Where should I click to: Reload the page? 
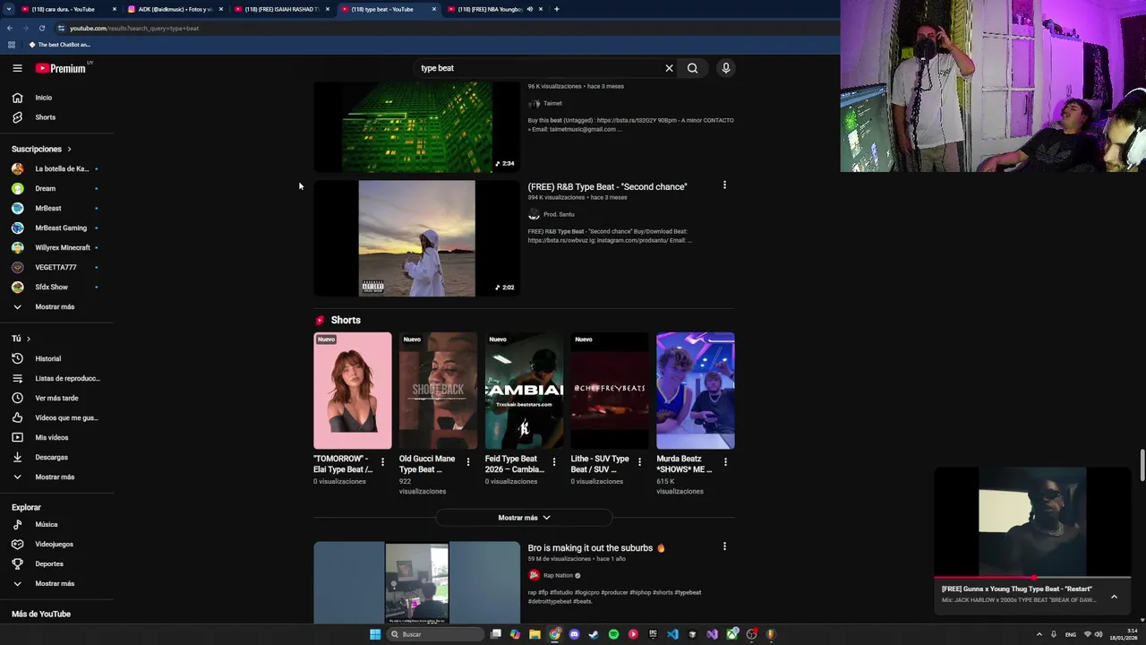(41, 28)
